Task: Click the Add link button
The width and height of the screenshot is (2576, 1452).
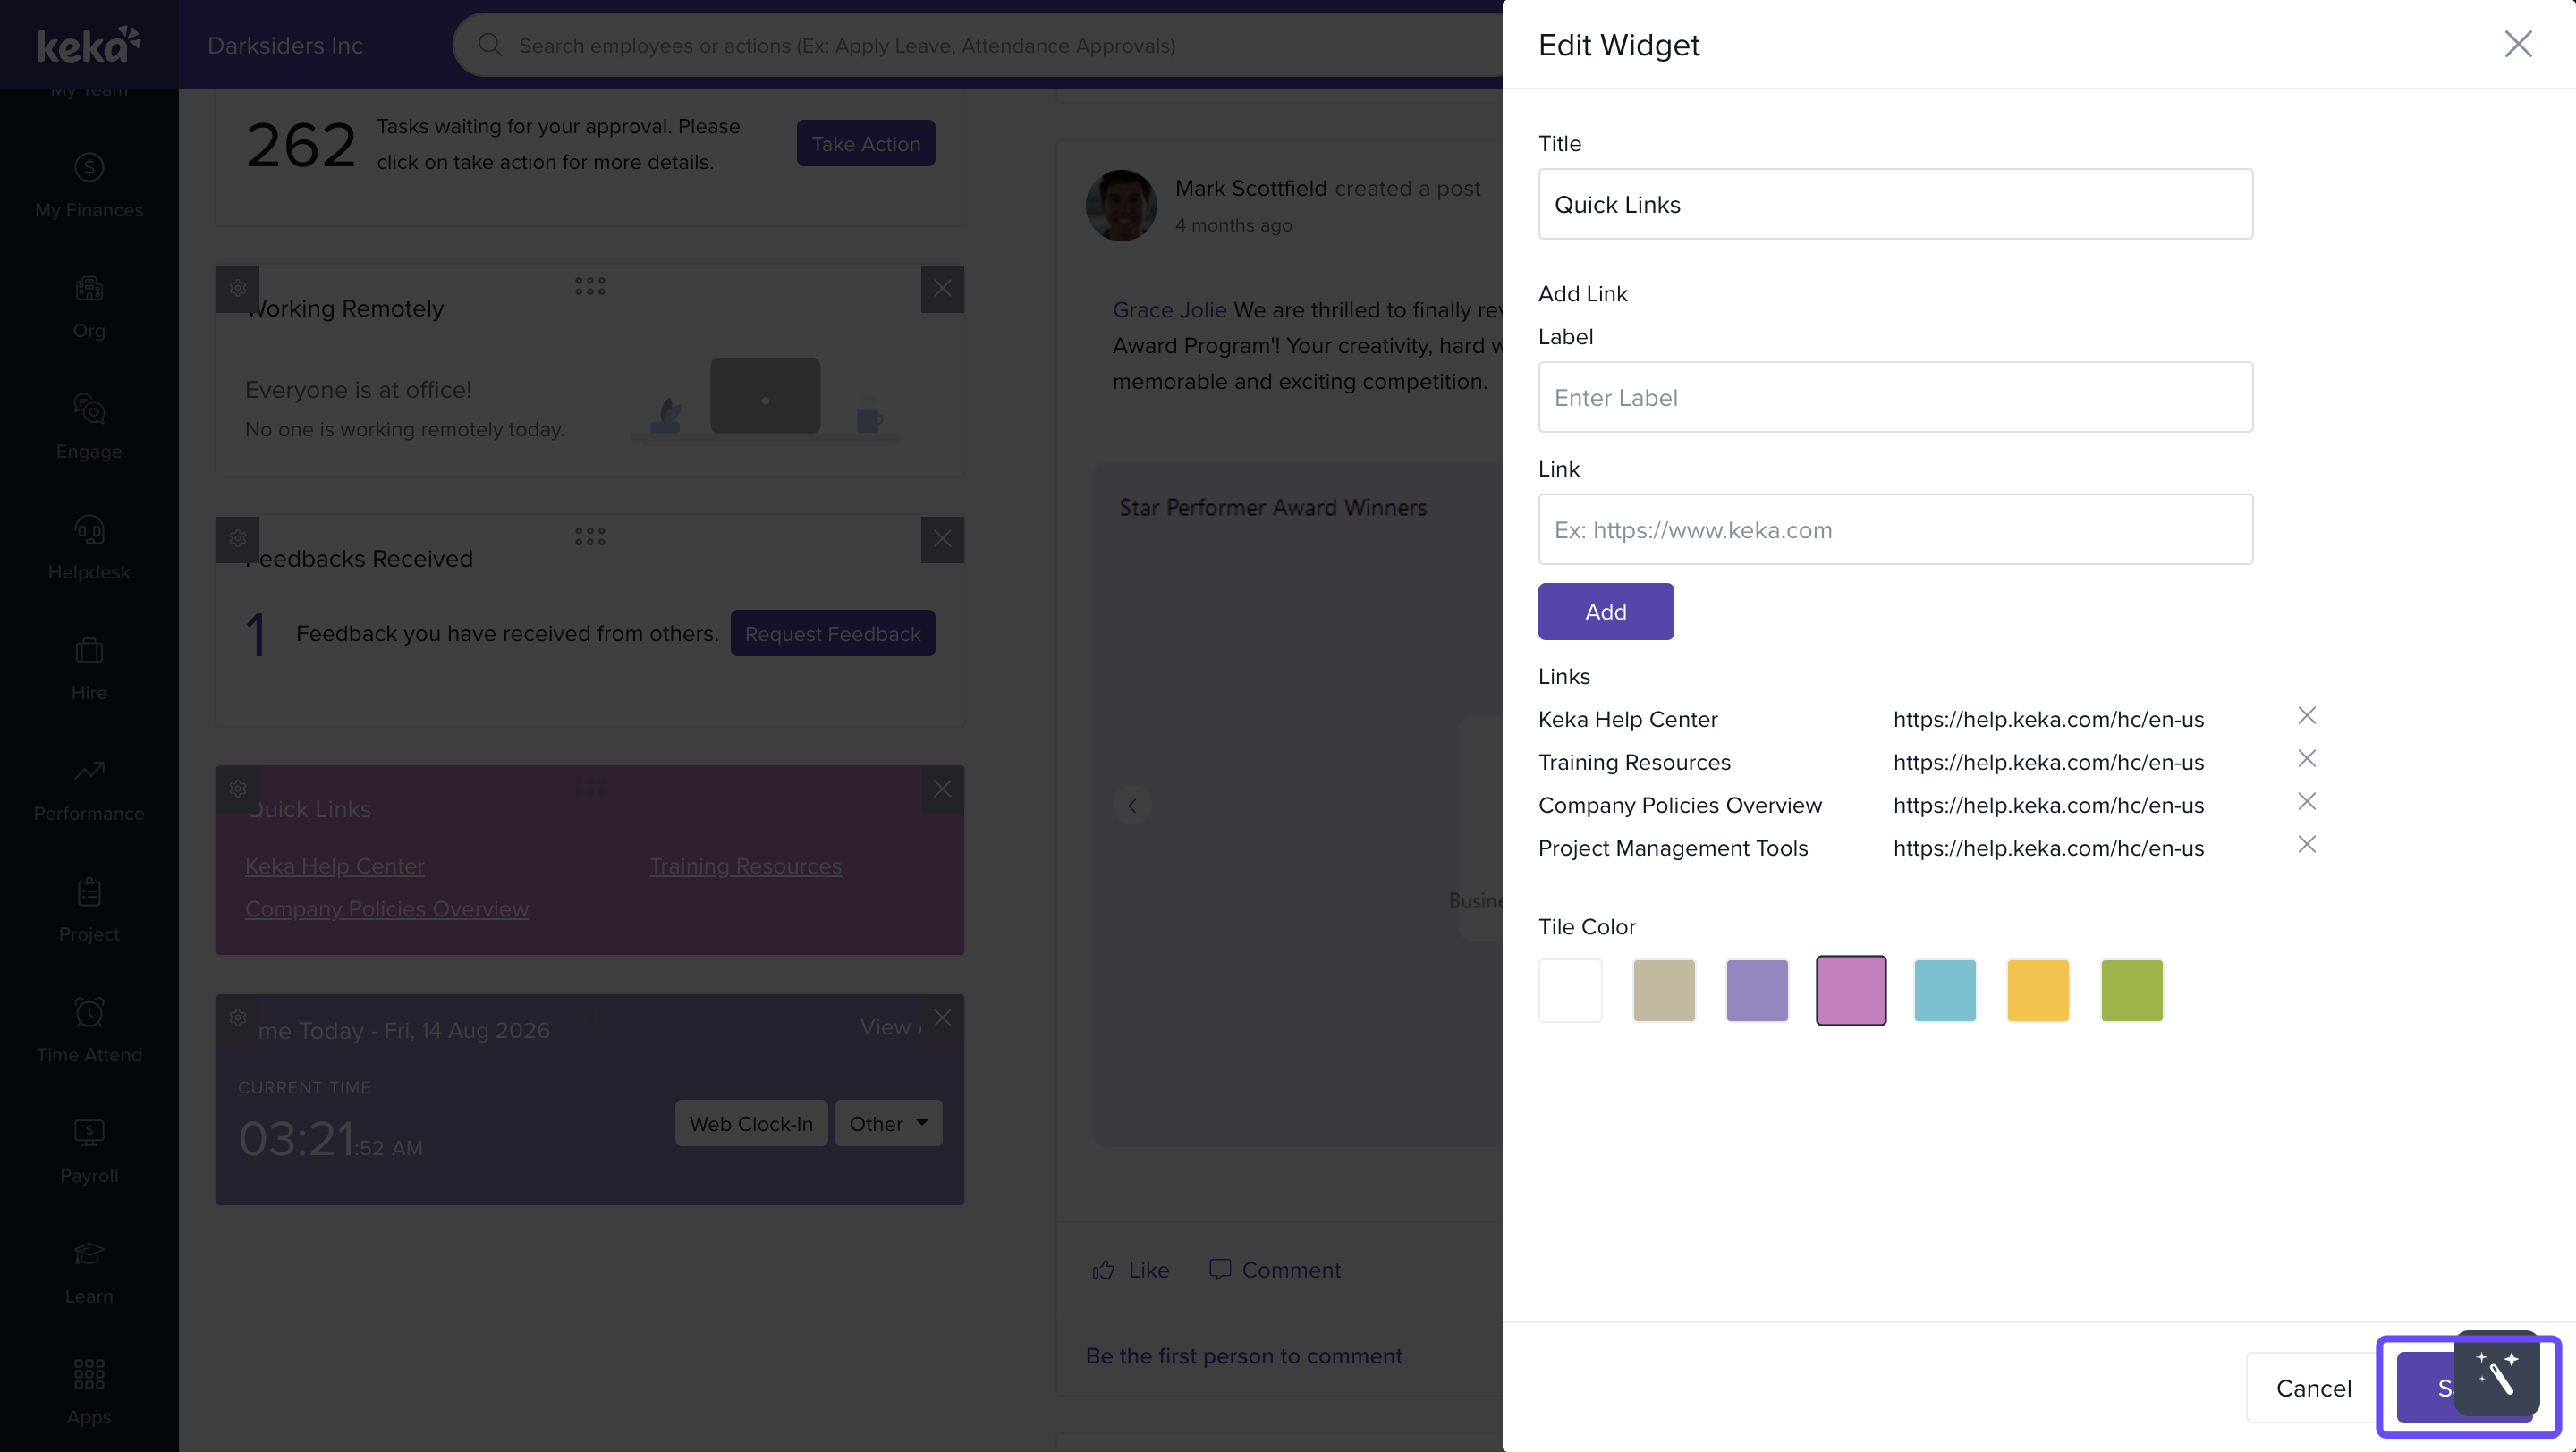Action: click(1605, 612)
